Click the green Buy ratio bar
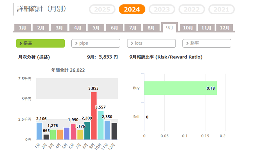 [180, 88]
